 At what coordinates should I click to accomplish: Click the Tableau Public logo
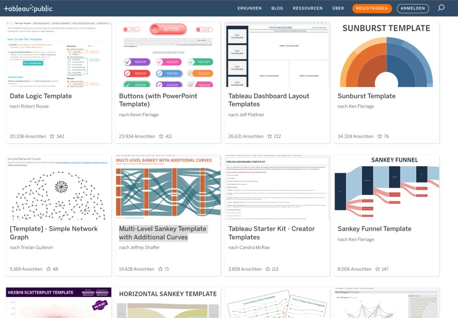28,8
